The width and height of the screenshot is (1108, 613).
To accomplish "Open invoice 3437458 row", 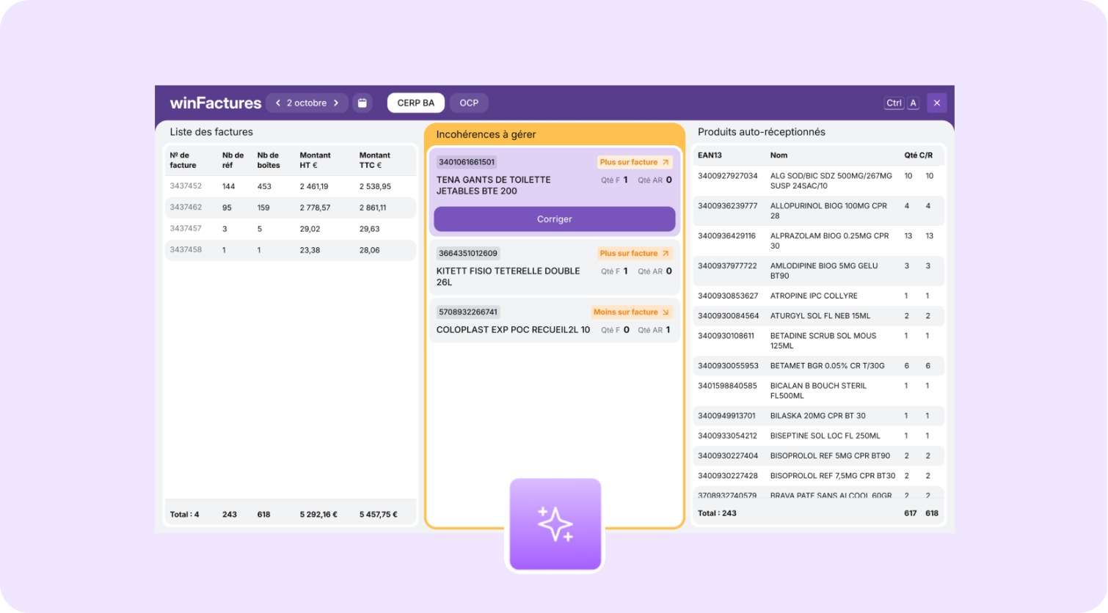I will (290, 250).
